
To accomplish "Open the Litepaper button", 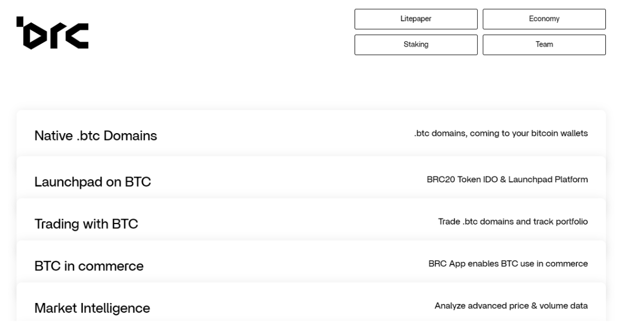I will pyautogui.click(x=416, y=19).
